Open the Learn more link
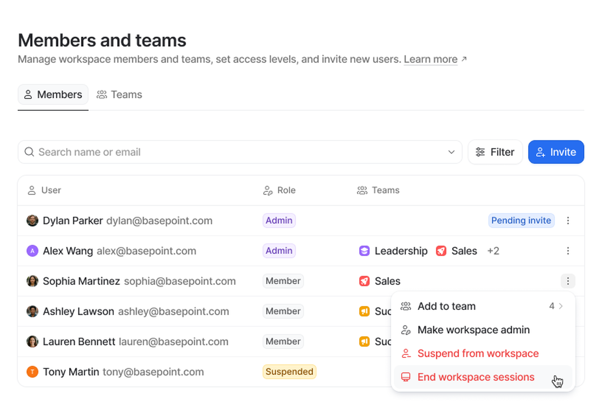 [430, 59]
